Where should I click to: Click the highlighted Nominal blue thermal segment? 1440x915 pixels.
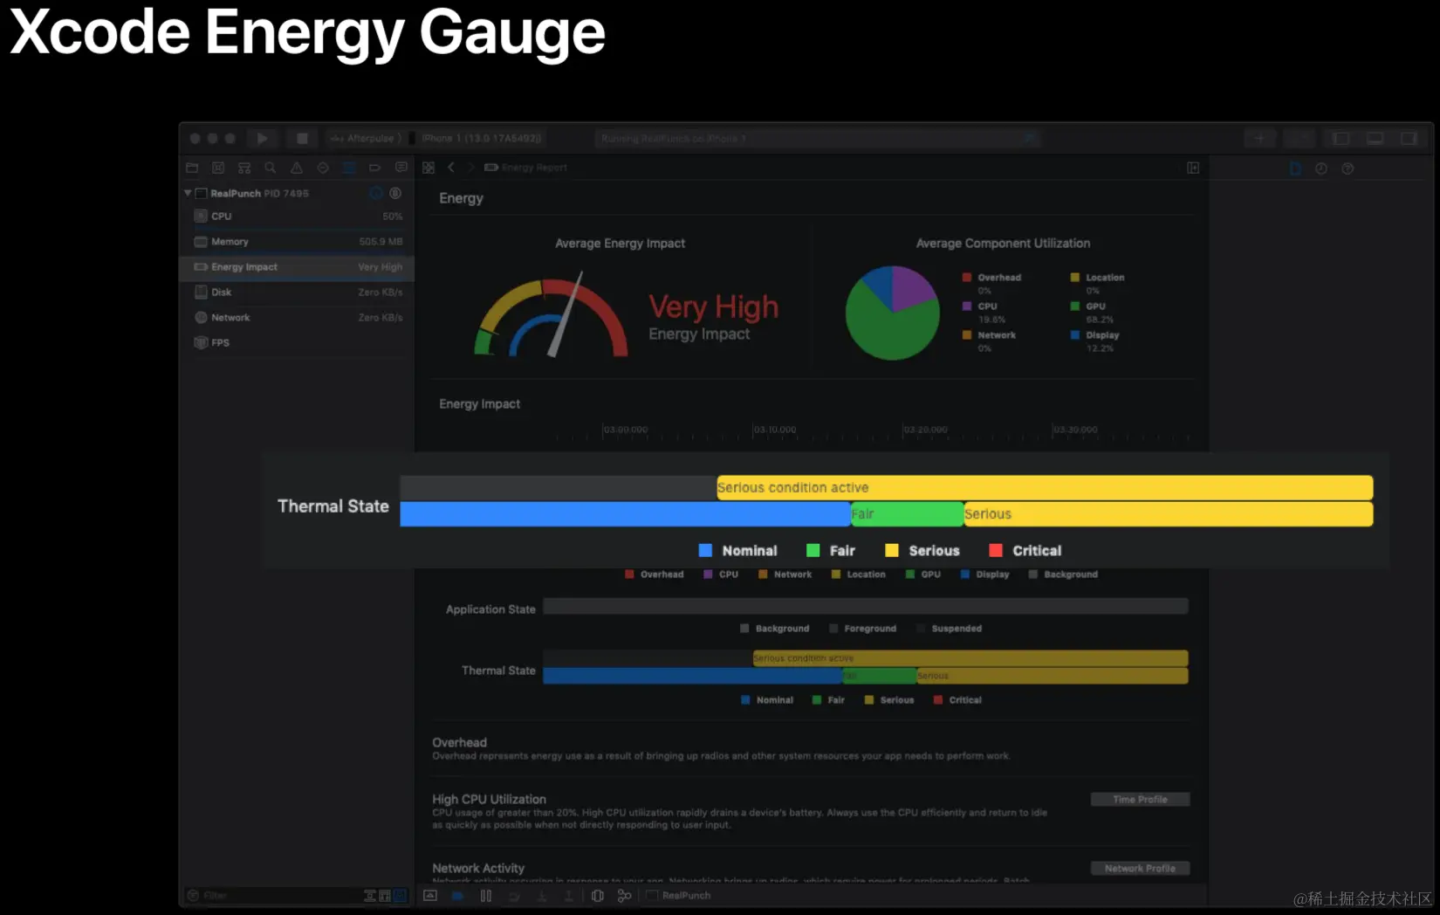coord(625,514)
